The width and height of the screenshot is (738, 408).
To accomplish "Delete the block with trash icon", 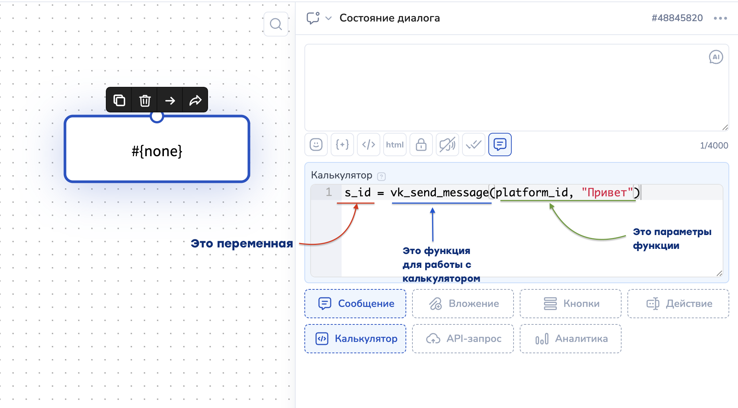I will point(145,100).
